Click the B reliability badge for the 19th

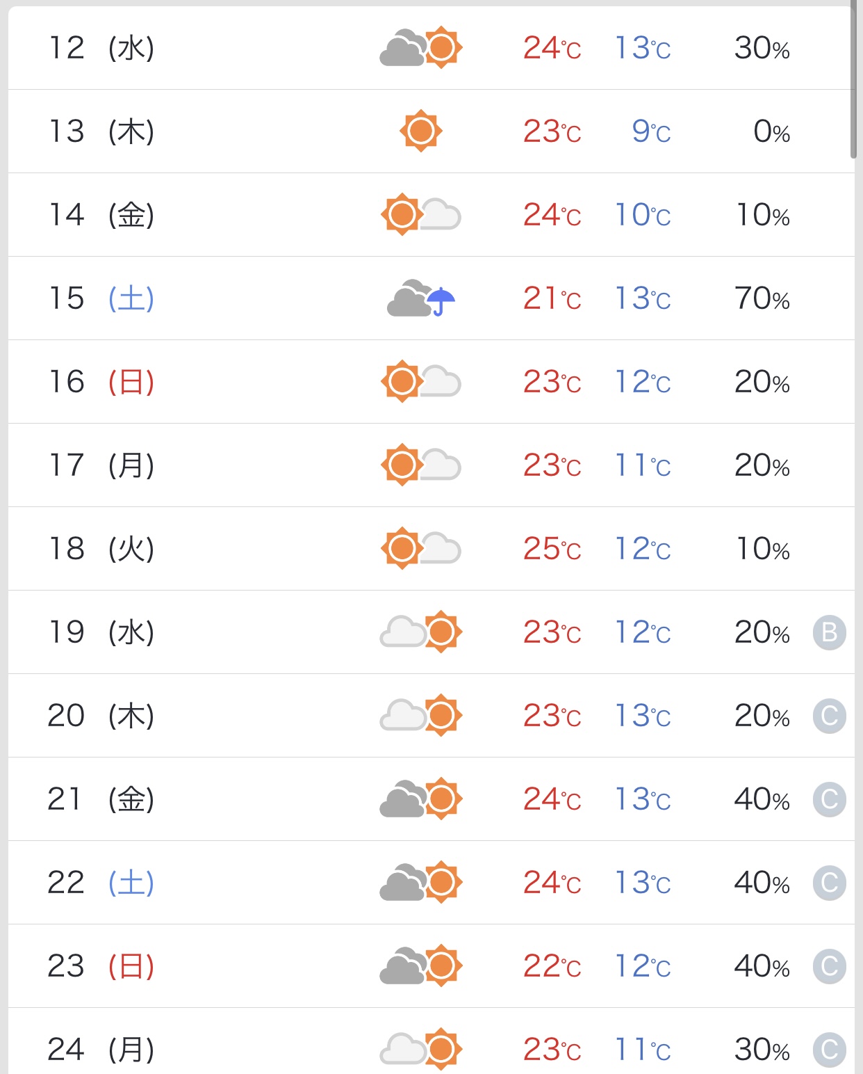[829, 632]
